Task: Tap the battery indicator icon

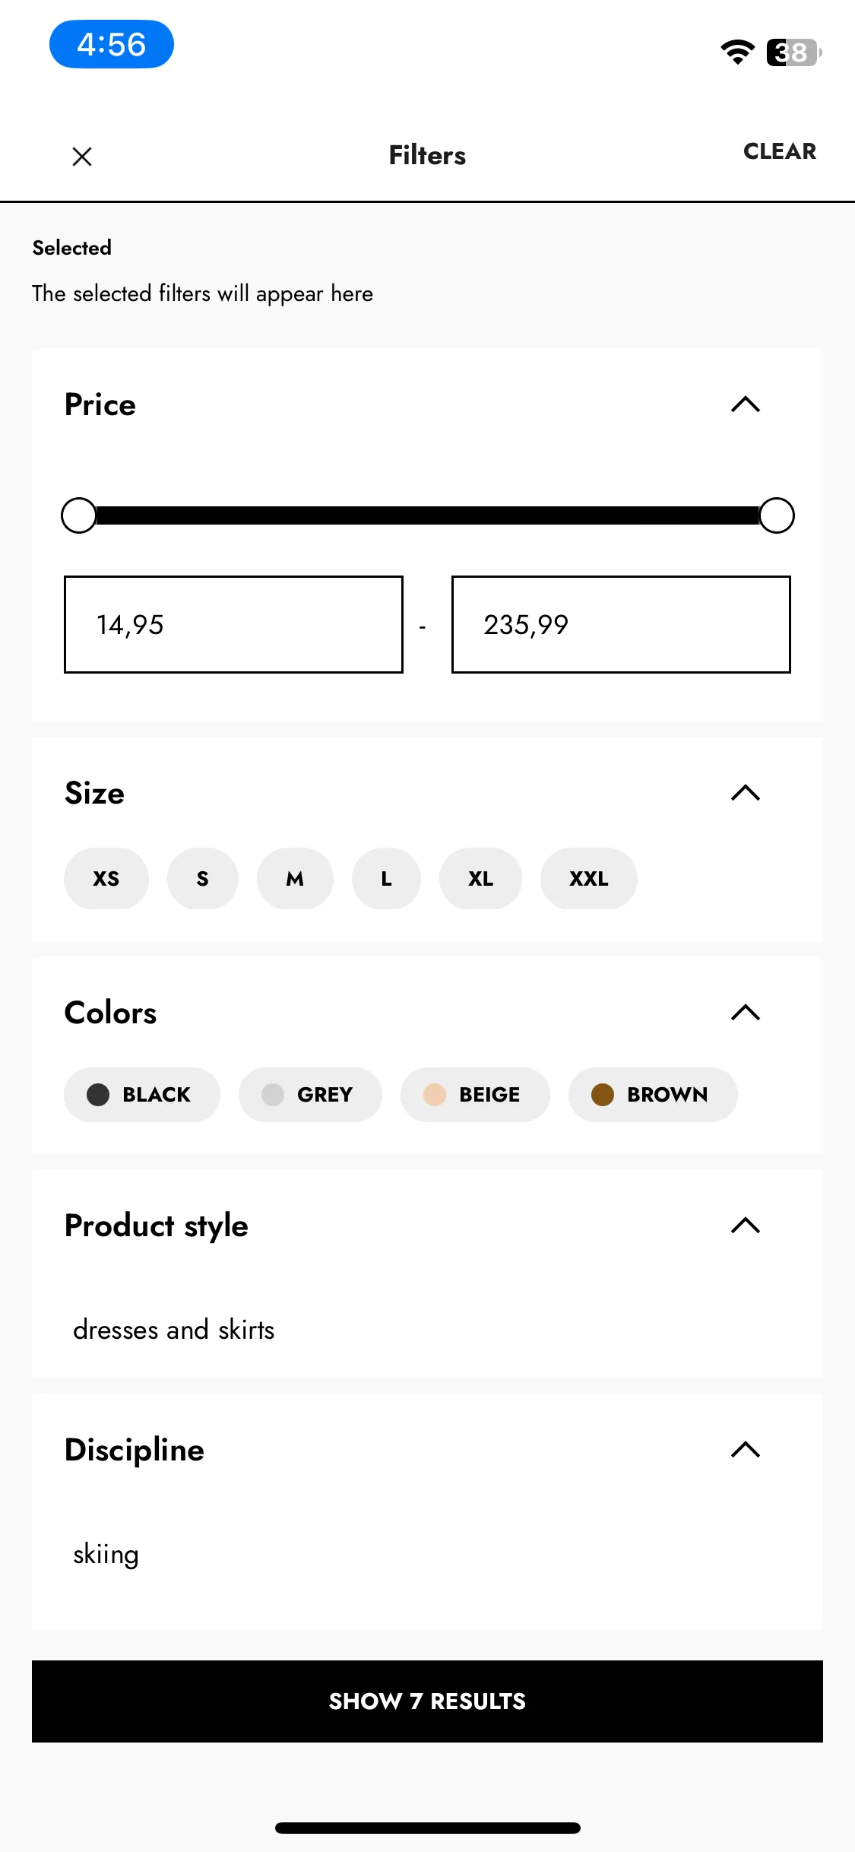Action: click(x=793, y=52)
